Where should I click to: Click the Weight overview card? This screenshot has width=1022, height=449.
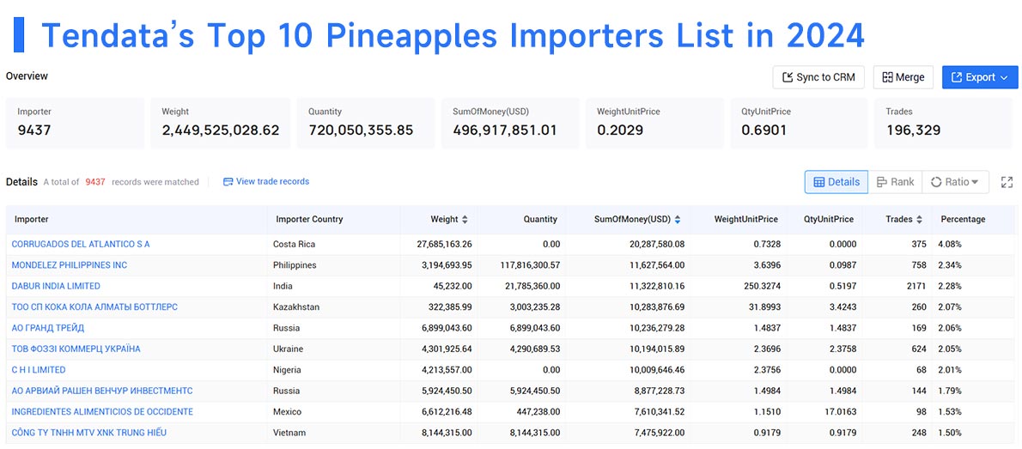[221, 123]
